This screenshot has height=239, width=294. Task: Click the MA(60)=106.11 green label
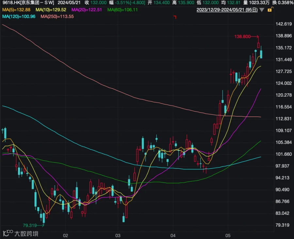point(122,10)
